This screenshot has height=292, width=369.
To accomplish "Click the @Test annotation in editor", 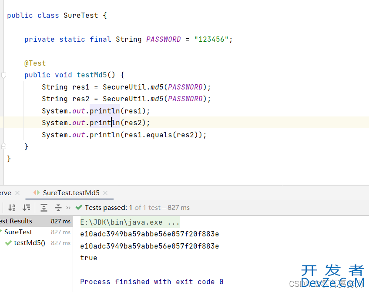I will point(35,63).
